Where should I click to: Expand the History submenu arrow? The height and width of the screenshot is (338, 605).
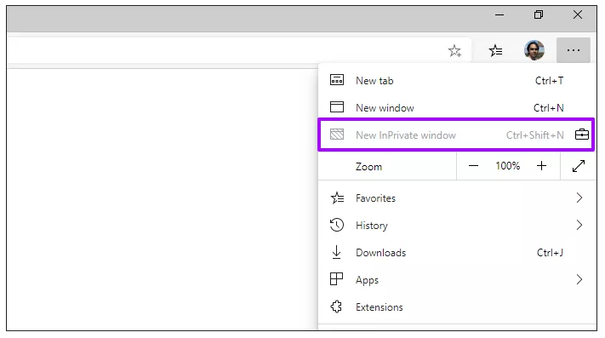(x=579, y=225)
